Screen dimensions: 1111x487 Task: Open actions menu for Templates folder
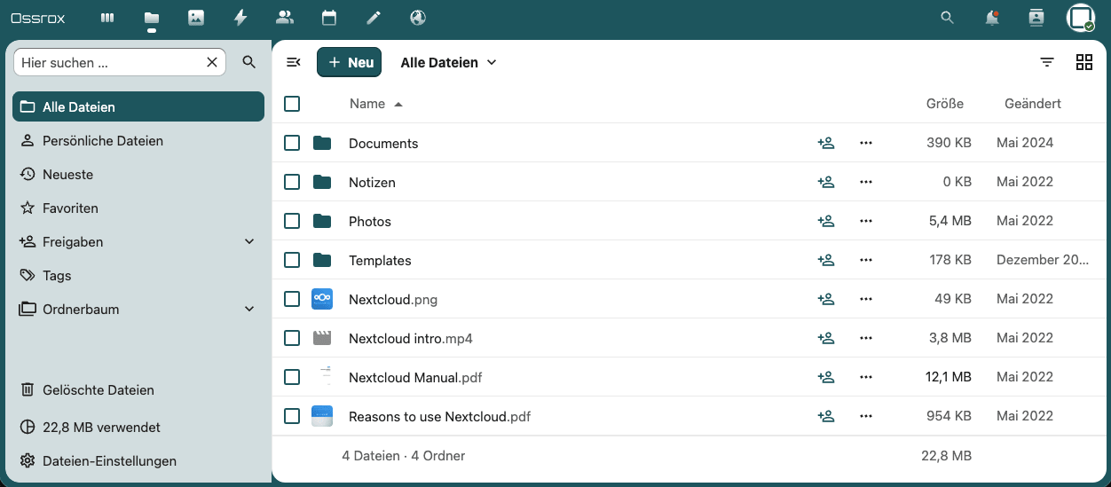point(866,260)
